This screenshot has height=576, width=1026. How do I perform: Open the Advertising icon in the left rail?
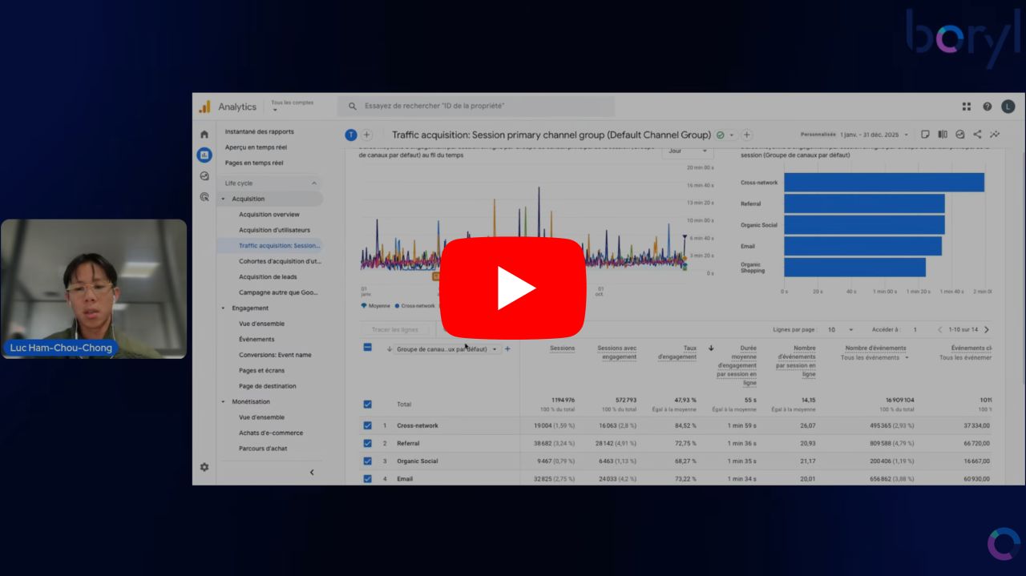tap(204, 196)
